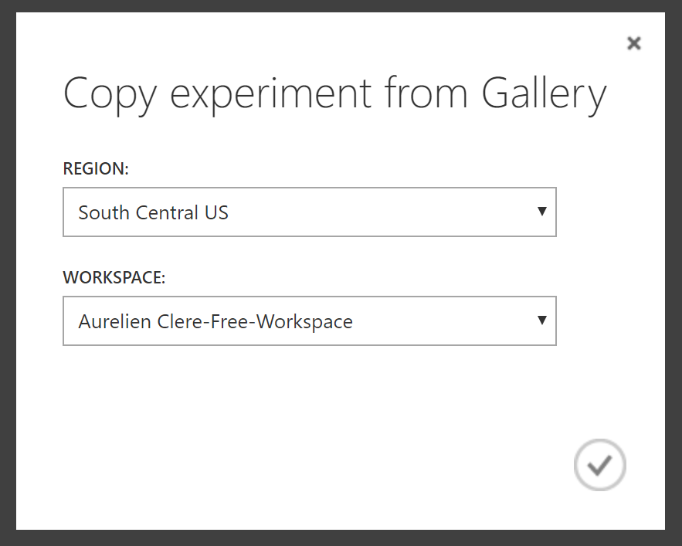The image size is (682, 546).
Task: Focus the Region combo box
Action: (310, 212)
